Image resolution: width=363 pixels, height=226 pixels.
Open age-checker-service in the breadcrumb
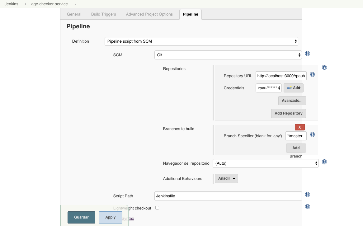[49, 4]
